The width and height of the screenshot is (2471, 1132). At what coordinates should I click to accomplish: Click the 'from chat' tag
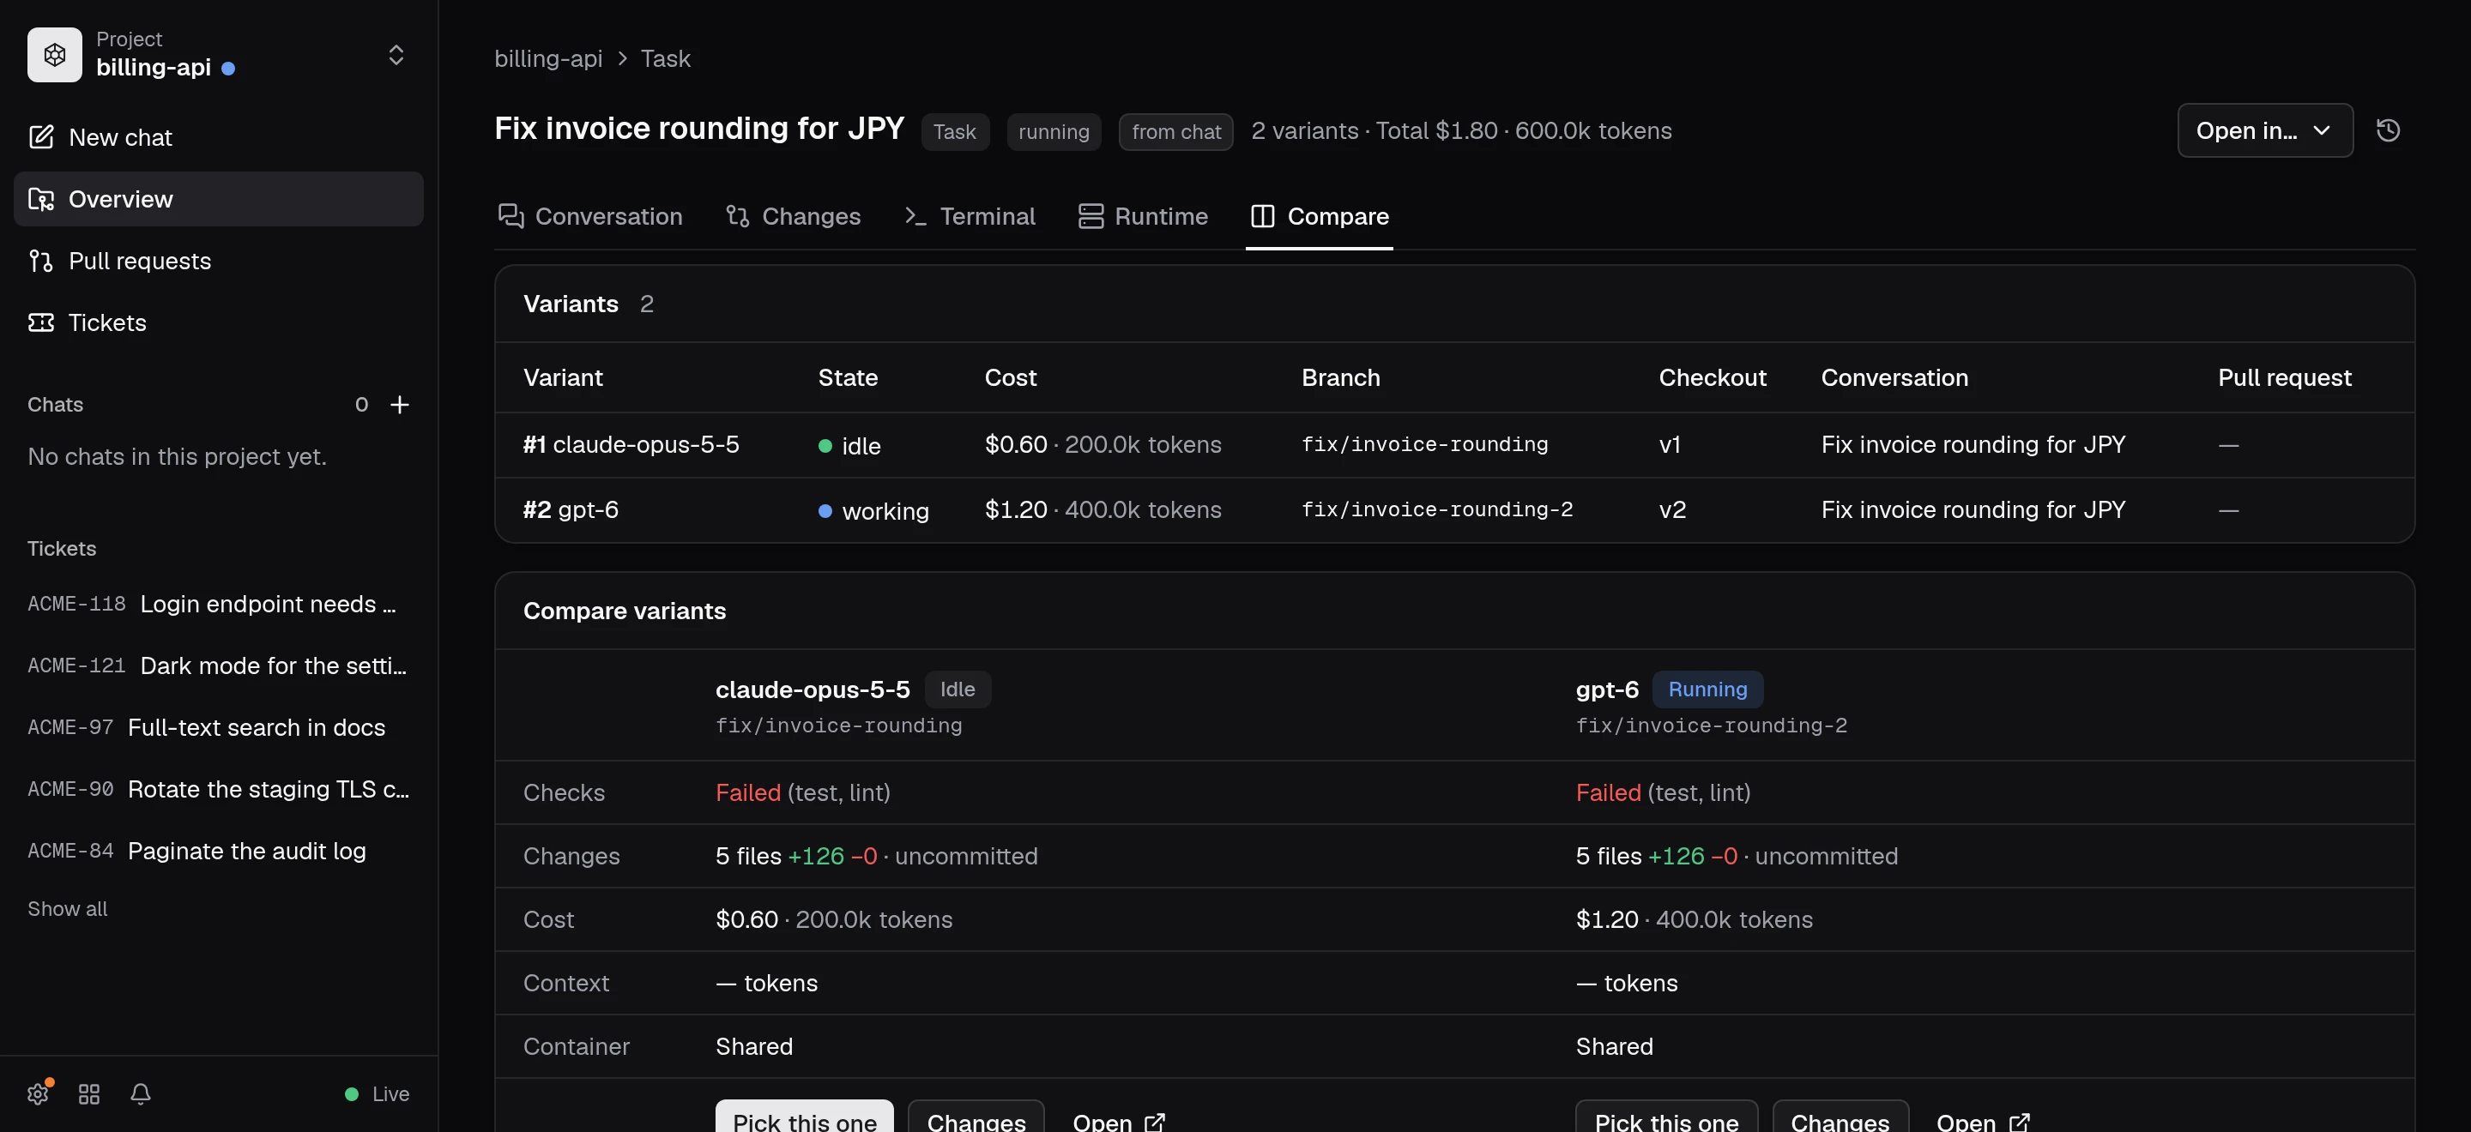1176,131
